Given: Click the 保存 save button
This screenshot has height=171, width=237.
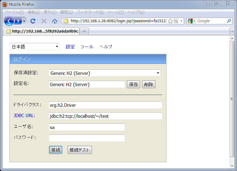Looking at the screenshot, I should [x=133, y=85].
